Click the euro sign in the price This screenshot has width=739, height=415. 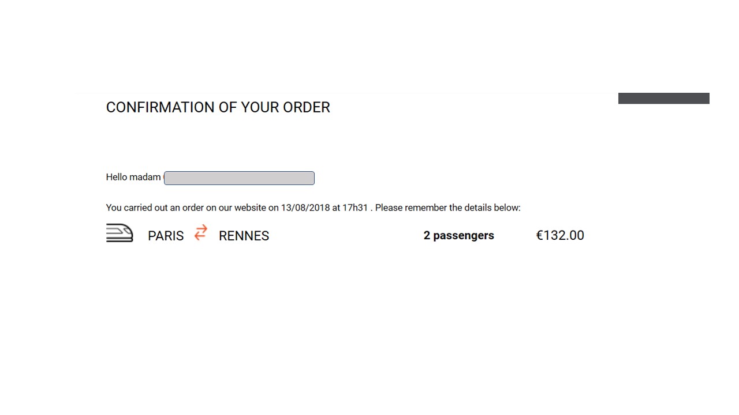point(540,235)
